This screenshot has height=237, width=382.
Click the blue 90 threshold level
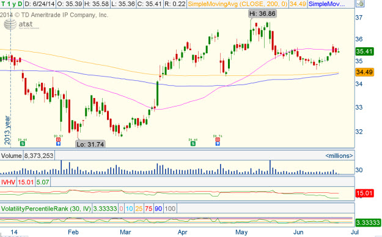(158, 209)
